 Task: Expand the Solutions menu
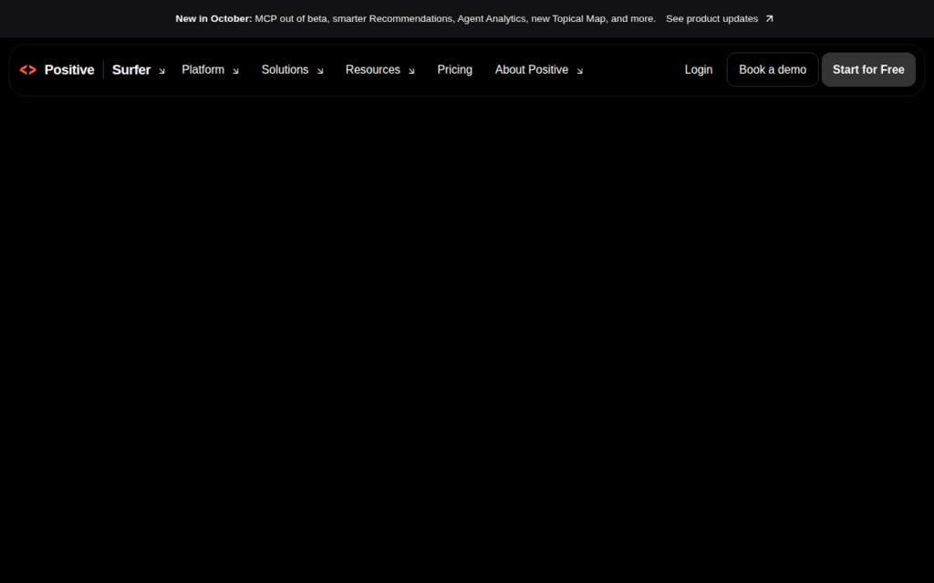coord(293,70)
